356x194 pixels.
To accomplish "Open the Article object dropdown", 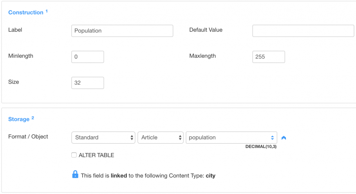I will click(161, 138).
